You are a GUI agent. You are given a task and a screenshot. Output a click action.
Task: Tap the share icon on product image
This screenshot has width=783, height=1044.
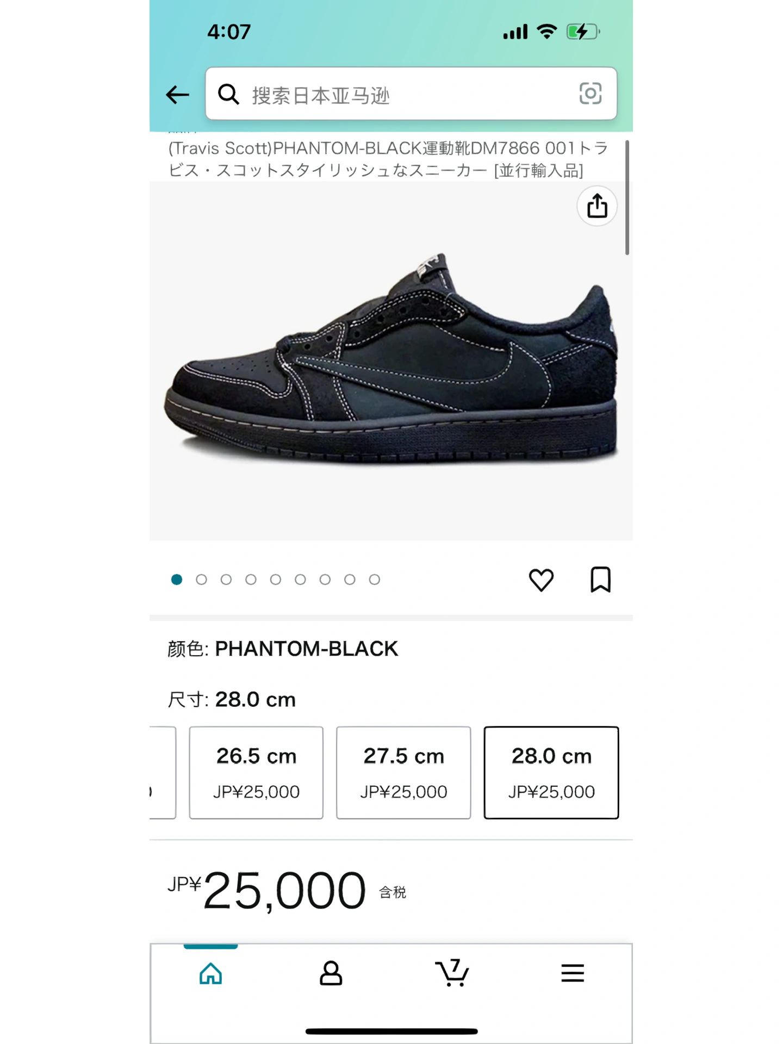pos(597,206)
